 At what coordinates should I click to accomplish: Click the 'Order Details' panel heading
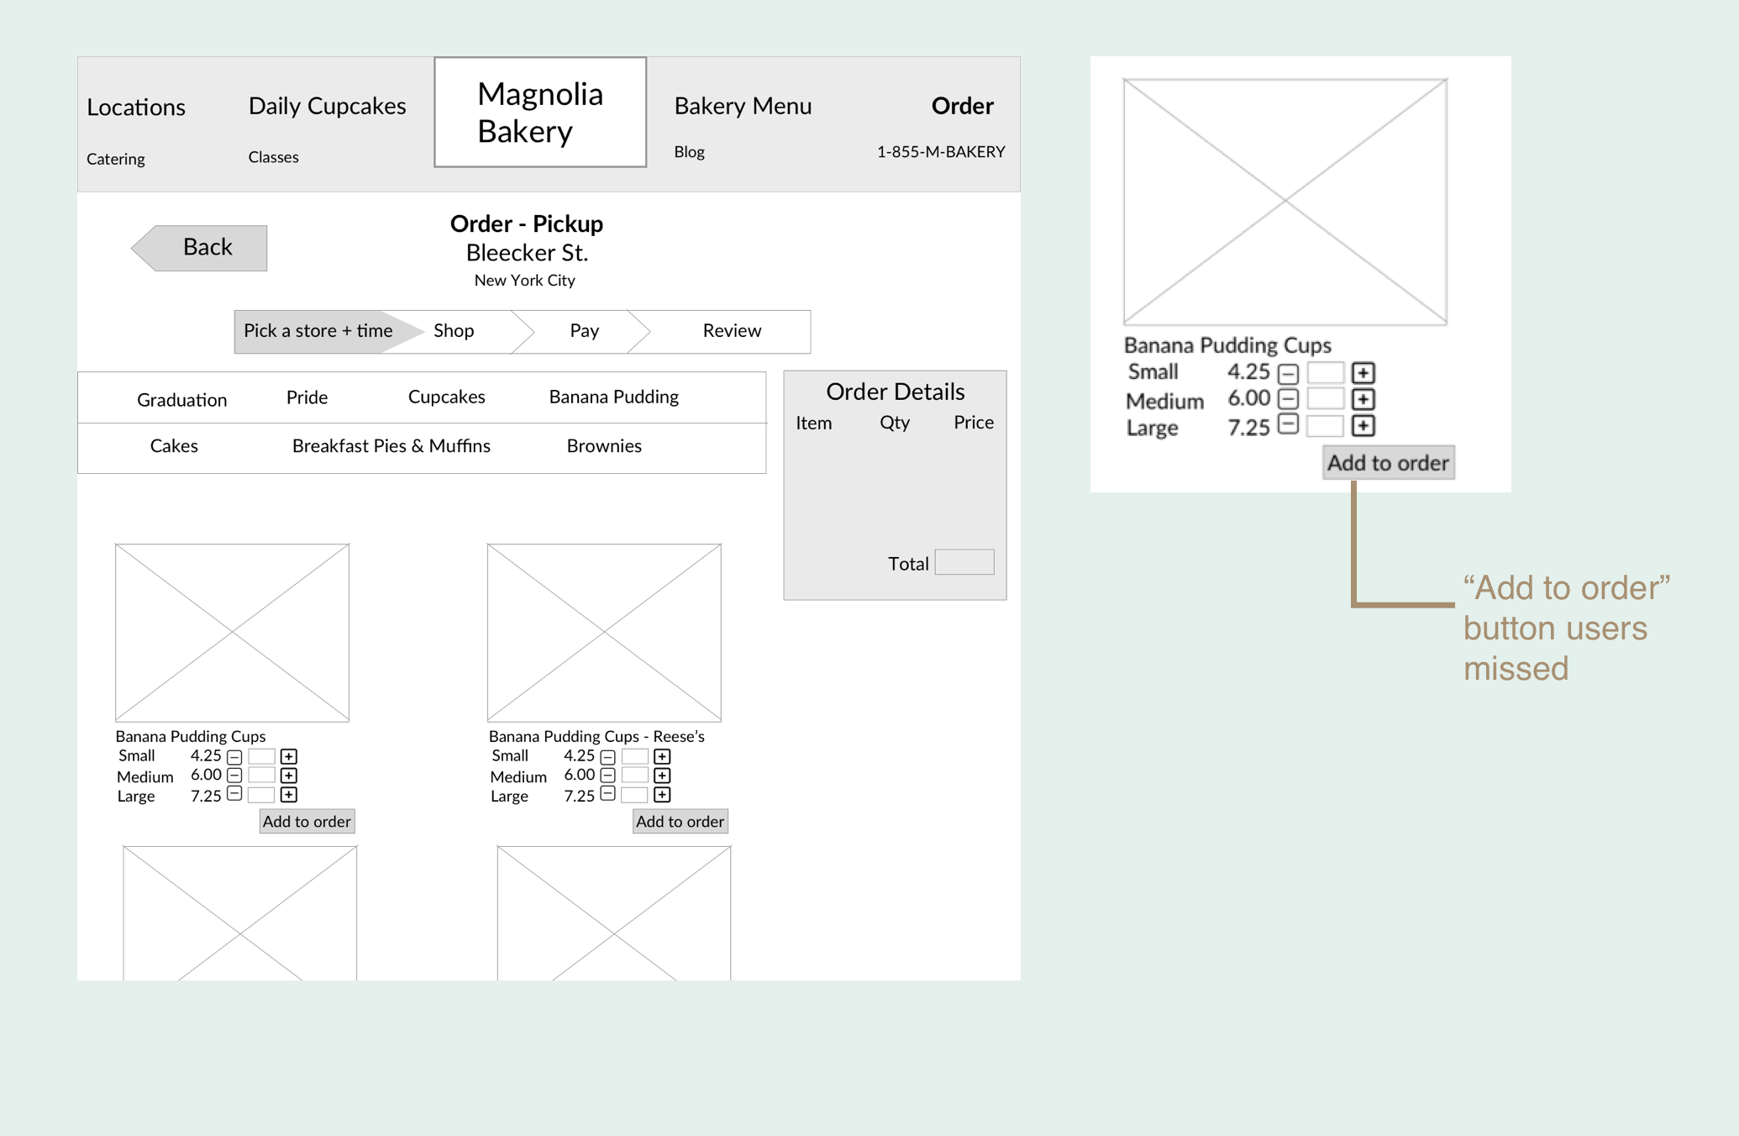pos(895,392)
